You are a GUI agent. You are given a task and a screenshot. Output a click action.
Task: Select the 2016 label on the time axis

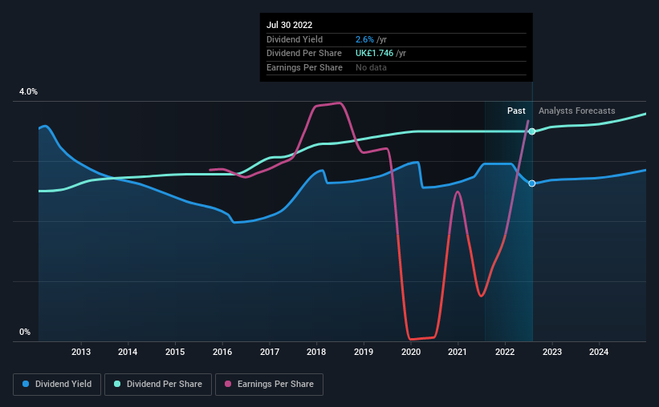[x=222, y=352]
